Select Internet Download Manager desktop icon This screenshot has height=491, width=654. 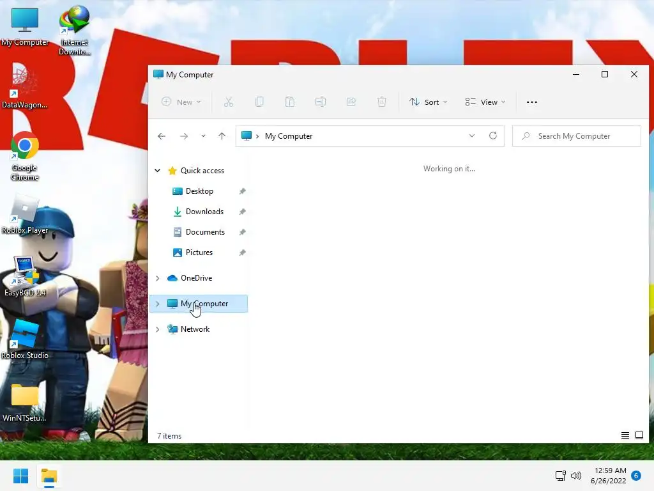coord(75,31)
